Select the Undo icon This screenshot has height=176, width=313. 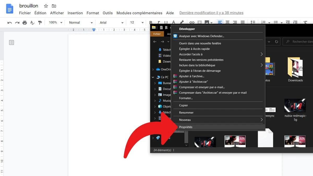[x=9, y=22]
